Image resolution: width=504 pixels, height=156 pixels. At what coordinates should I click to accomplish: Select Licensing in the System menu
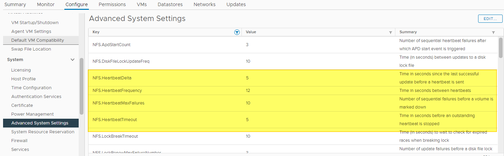point(21,70)
